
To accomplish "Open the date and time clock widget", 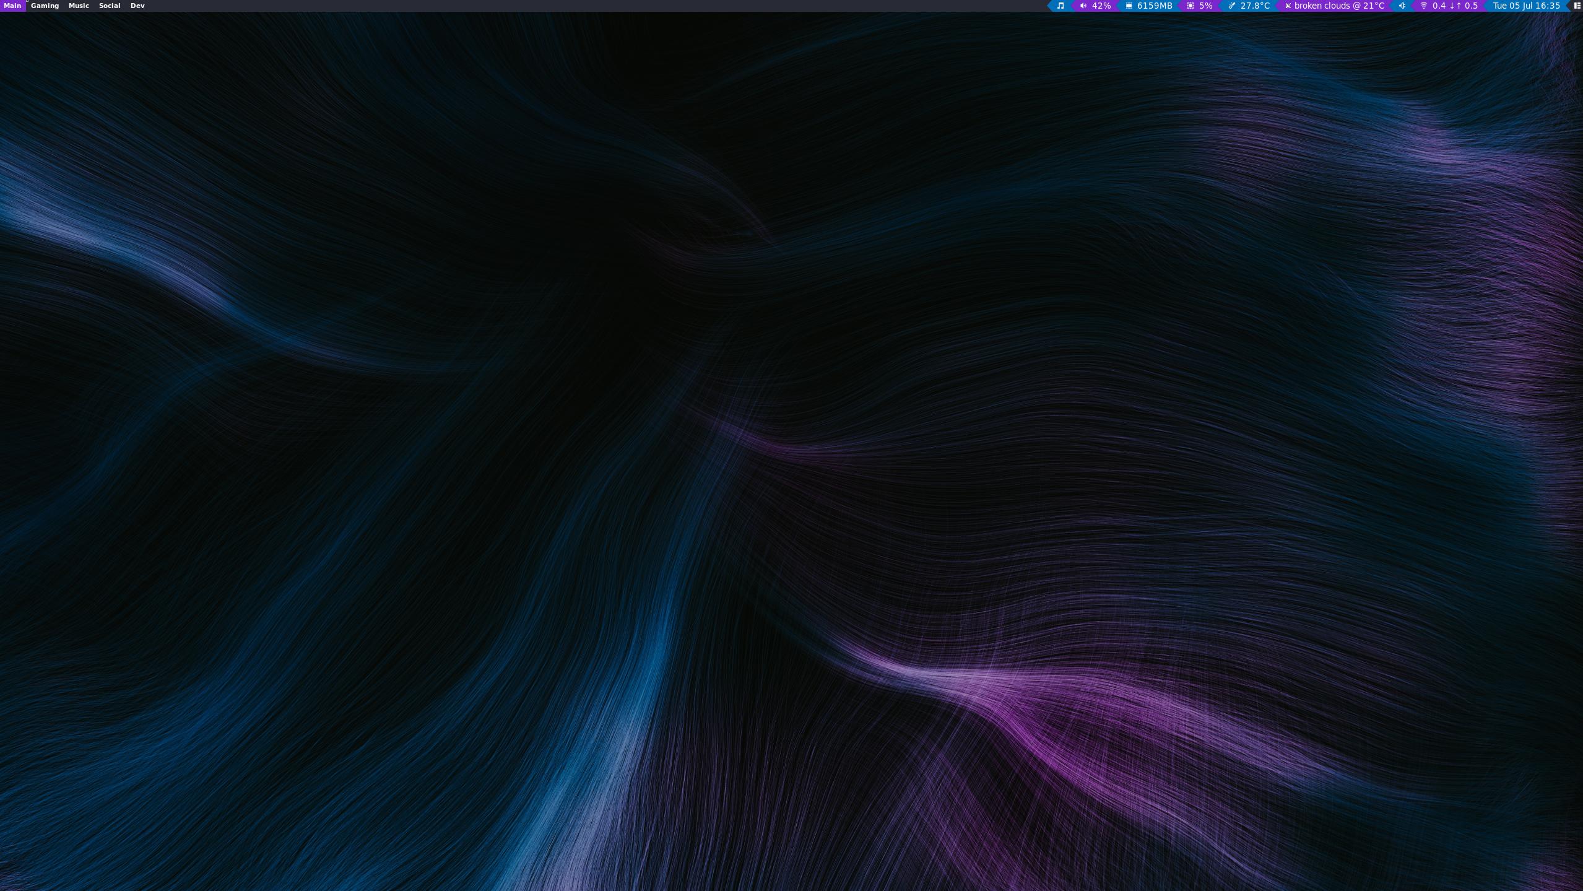I will click(x=1526, y=6).
